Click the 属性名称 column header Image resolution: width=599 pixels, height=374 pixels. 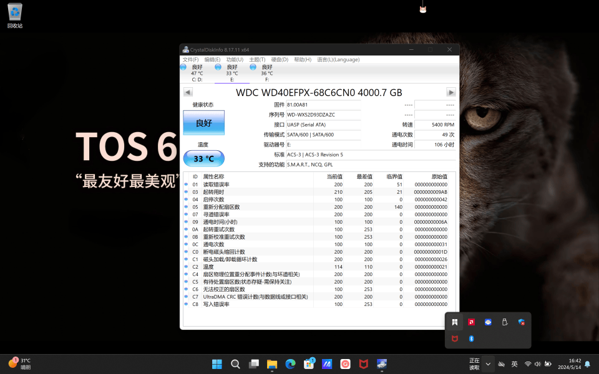point(213,176)
